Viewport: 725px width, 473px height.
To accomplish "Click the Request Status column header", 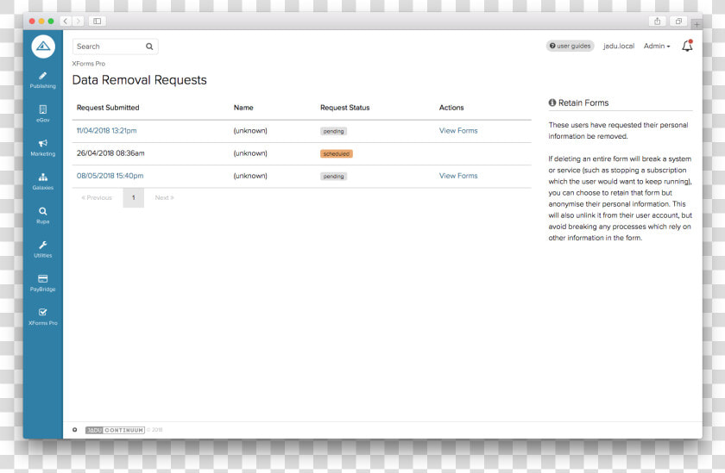I will pos(345,108).
